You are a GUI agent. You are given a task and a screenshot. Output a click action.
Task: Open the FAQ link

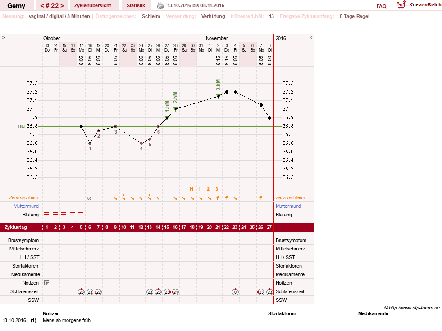[381, 6]
